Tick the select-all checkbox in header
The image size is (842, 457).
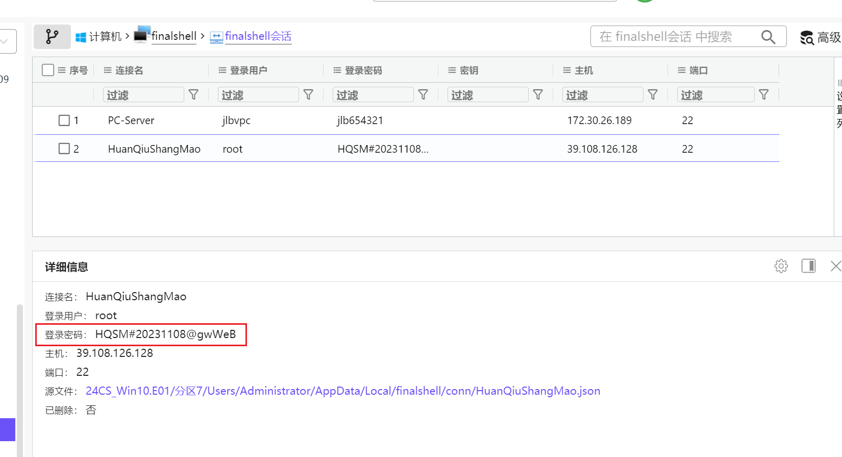pyautogui.click(x=48, y=70)
